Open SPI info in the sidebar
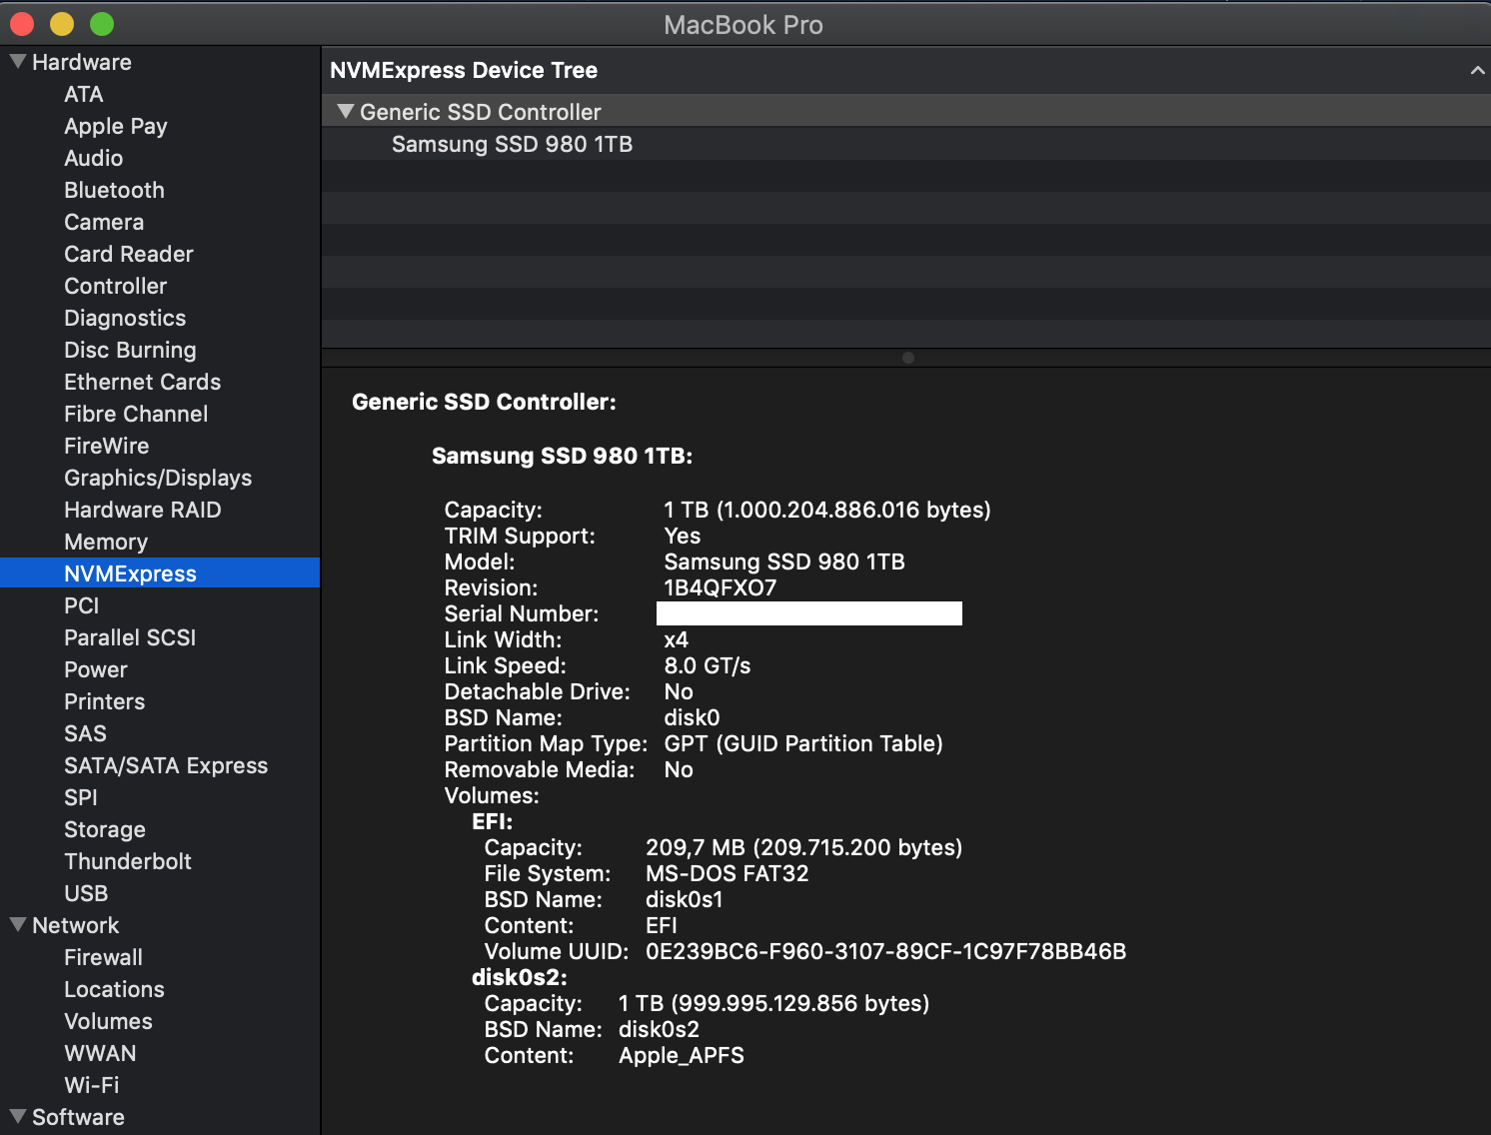This screenshot has width=1491, height=1135. [81, 797]
